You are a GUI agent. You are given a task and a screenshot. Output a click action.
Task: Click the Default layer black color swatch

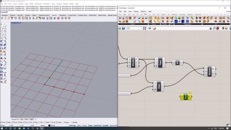[x=49, y=125]
